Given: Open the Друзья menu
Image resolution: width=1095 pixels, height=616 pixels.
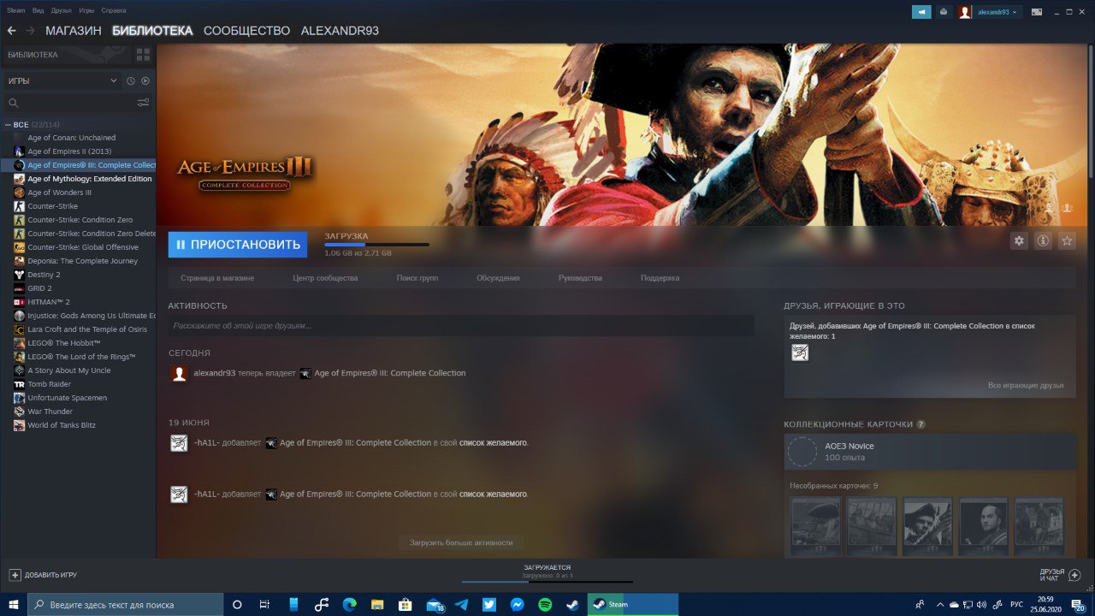Looking at the screenshot, I should pos(62,10).
